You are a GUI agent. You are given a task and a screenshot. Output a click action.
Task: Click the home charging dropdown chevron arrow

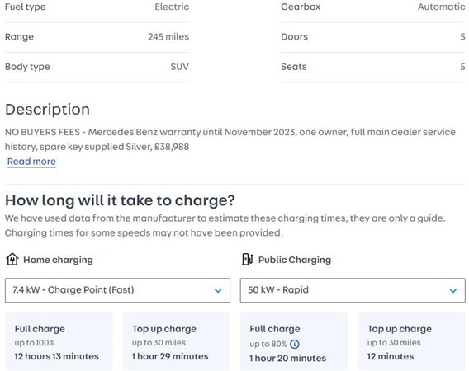[218, 290]
